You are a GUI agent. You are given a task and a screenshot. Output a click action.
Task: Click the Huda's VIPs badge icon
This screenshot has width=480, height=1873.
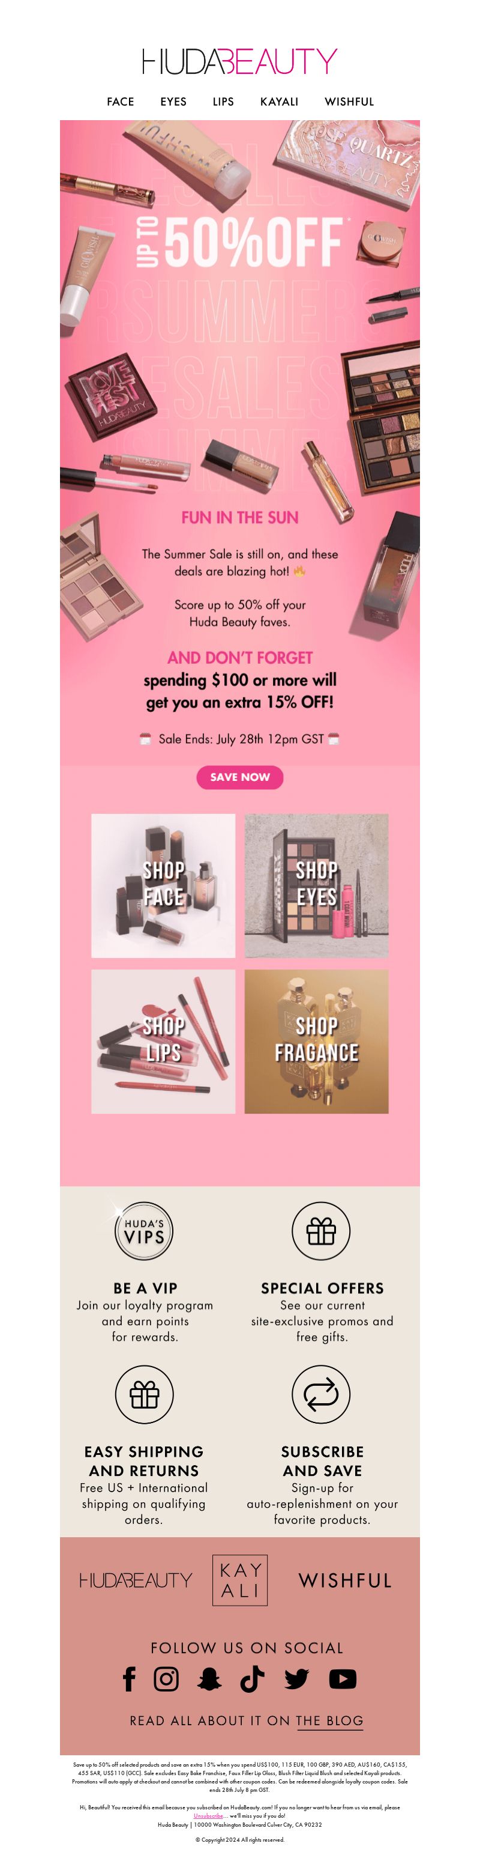[x=144, y=1231]
